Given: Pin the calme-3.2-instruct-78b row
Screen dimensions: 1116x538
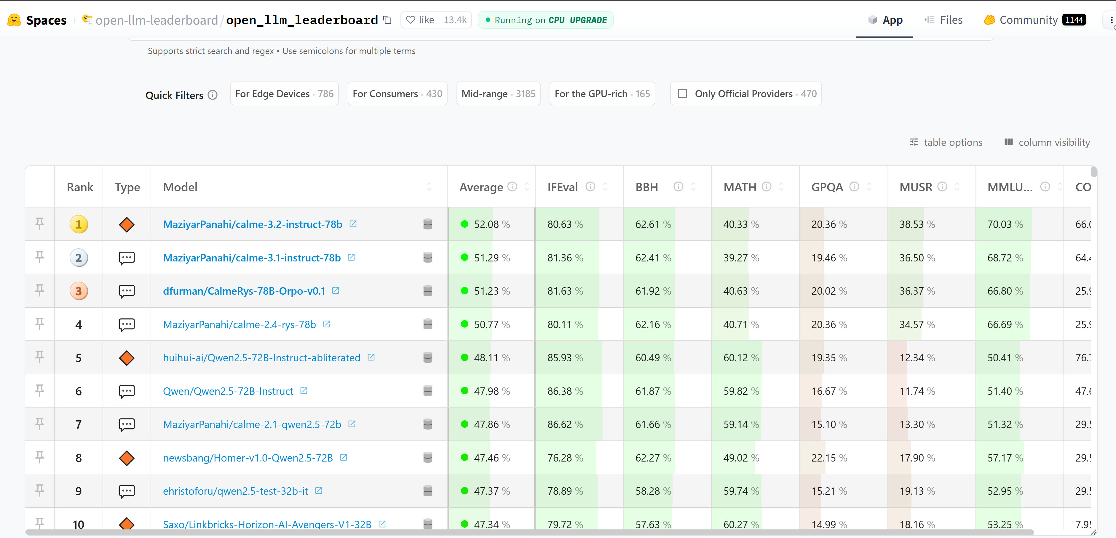Looking at the screenshot, I should coord(39,223).
